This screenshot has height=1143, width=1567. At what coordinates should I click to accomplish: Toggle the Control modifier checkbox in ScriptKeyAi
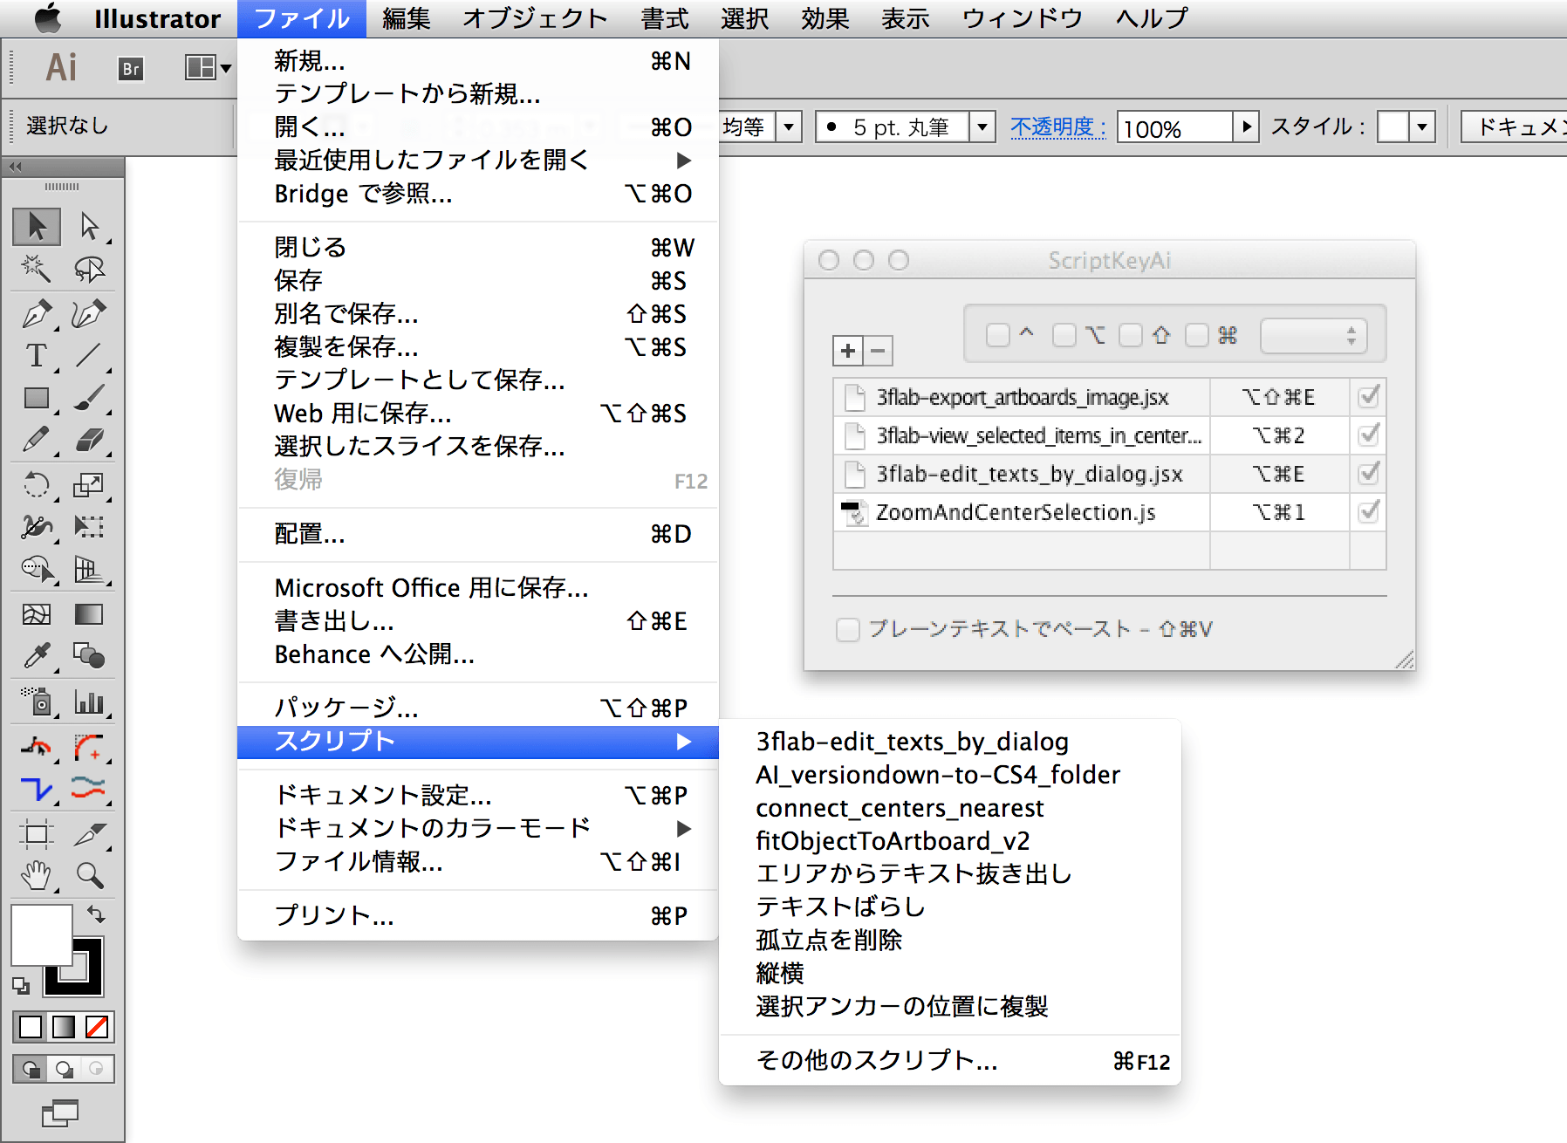pyautogui.click(x=997, y=335)
